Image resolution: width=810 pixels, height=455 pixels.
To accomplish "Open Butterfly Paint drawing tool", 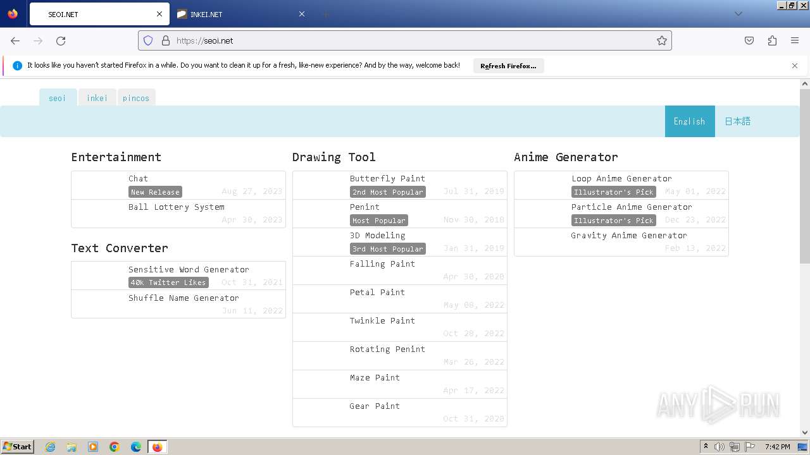I will tap(400, 185).
